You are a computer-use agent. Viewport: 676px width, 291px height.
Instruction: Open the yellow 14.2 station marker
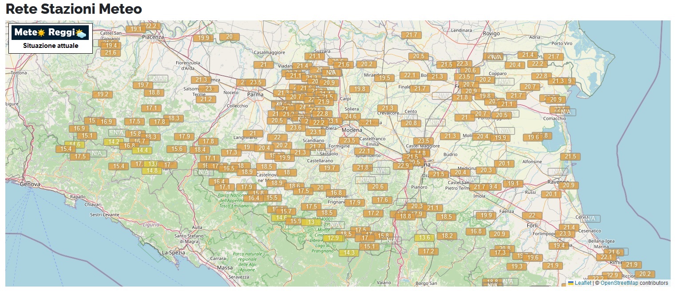click(x=113, y=142)
